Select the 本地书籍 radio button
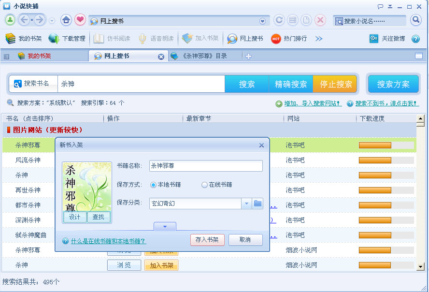The image size is (429, 292). 153,185
